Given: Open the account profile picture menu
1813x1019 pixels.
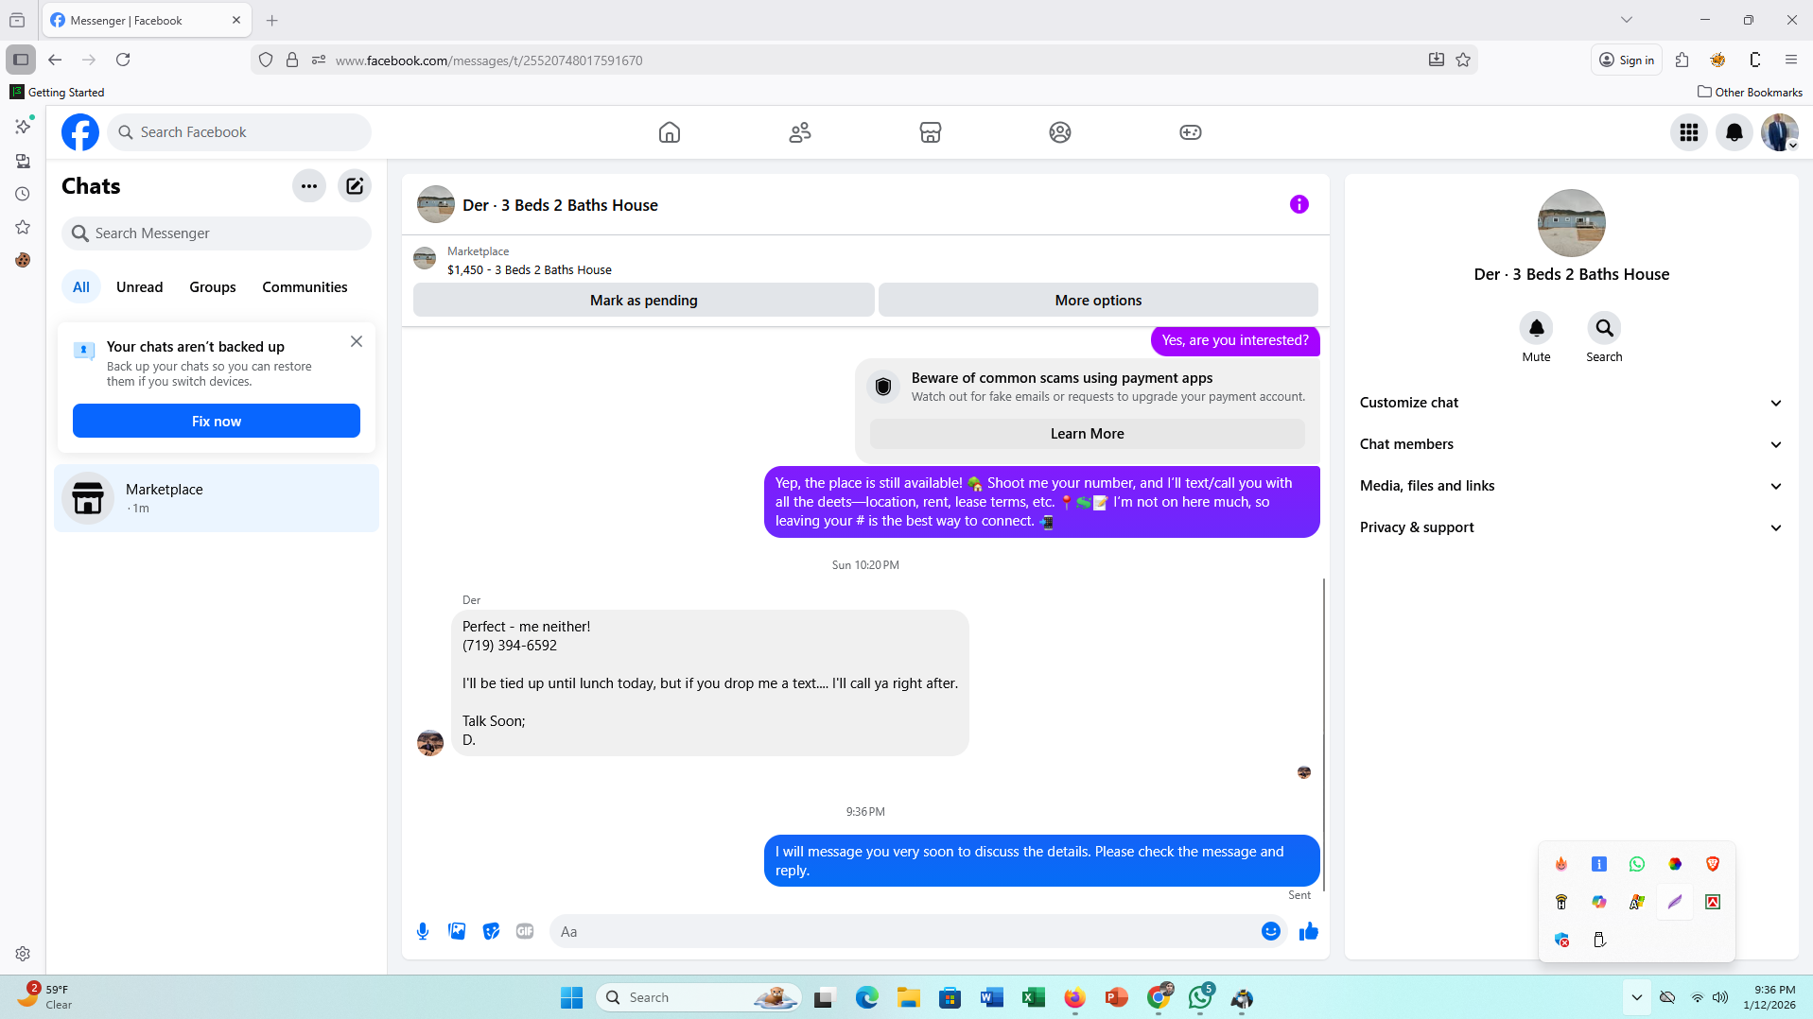Looking at the screenshot, I should coord(1780,132).
